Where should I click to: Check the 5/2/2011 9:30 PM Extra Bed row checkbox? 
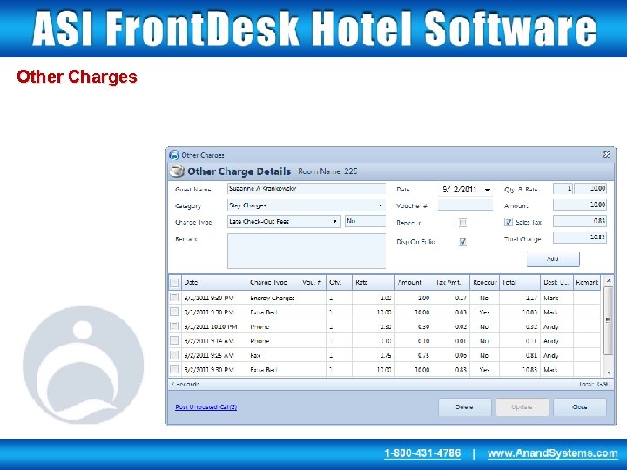click(174, 369)
